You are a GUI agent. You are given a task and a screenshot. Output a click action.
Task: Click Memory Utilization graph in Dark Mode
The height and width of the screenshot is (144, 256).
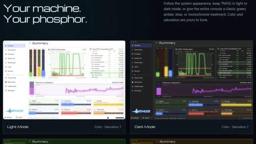207,90
